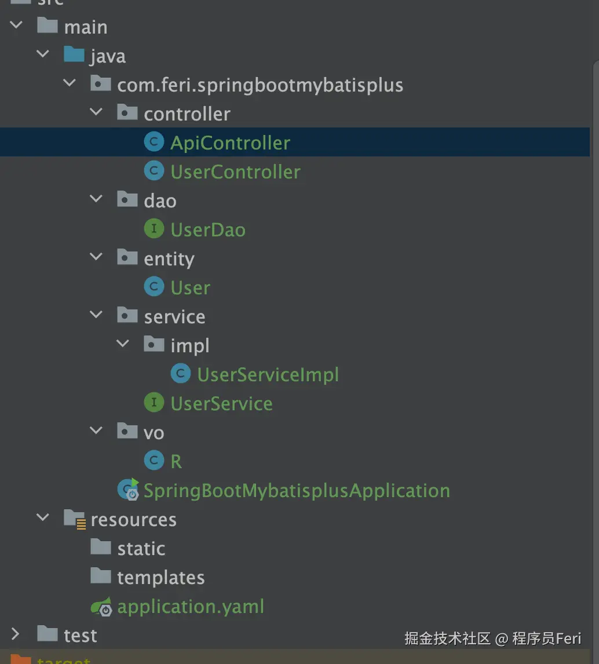
Task: Click the UserService interface icon
Action: 154,403
